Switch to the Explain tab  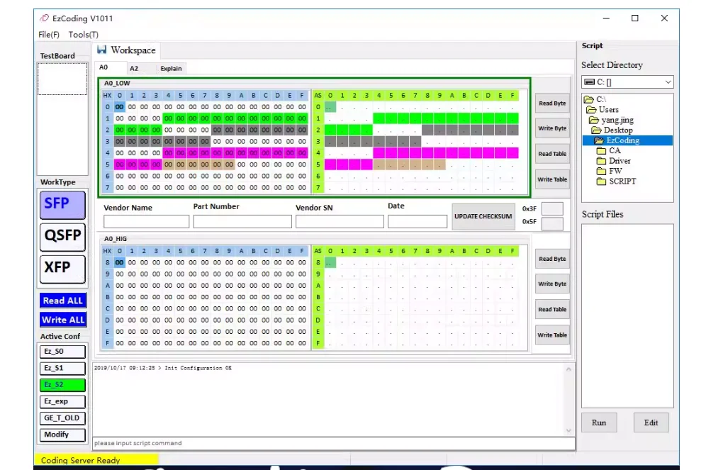171,69
